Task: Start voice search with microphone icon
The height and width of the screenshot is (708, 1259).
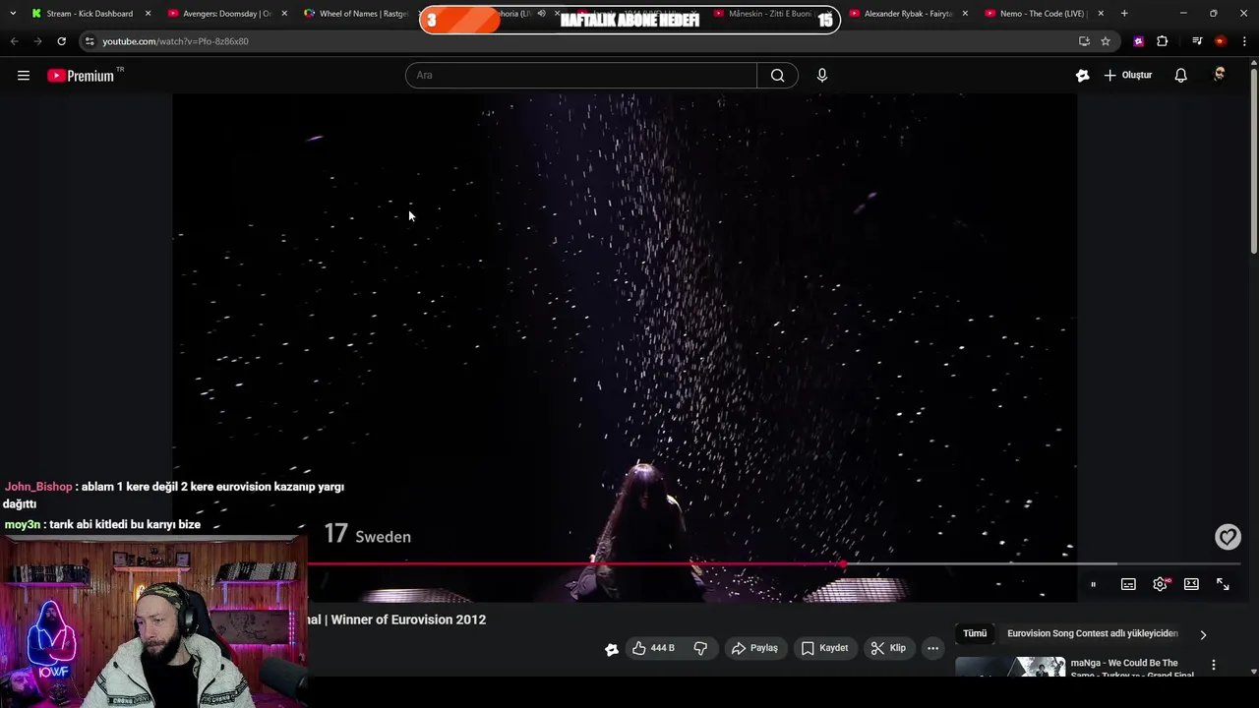Action: click(x=822, y=76)
